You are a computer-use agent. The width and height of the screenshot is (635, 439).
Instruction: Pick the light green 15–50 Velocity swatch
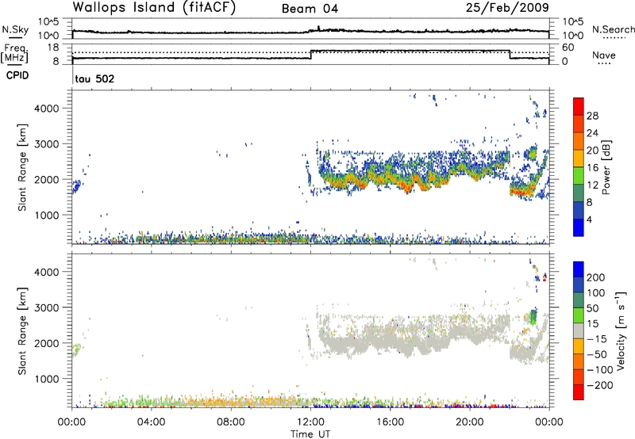(x=579, y=315)
